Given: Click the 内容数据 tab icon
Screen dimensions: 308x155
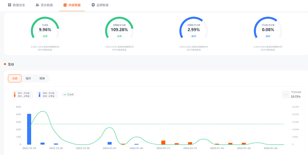Looking at the screenshot, I should click(x=65, y=5).
